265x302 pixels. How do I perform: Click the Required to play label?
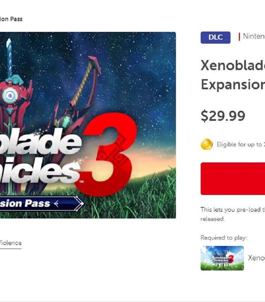(x=224, y=238)
